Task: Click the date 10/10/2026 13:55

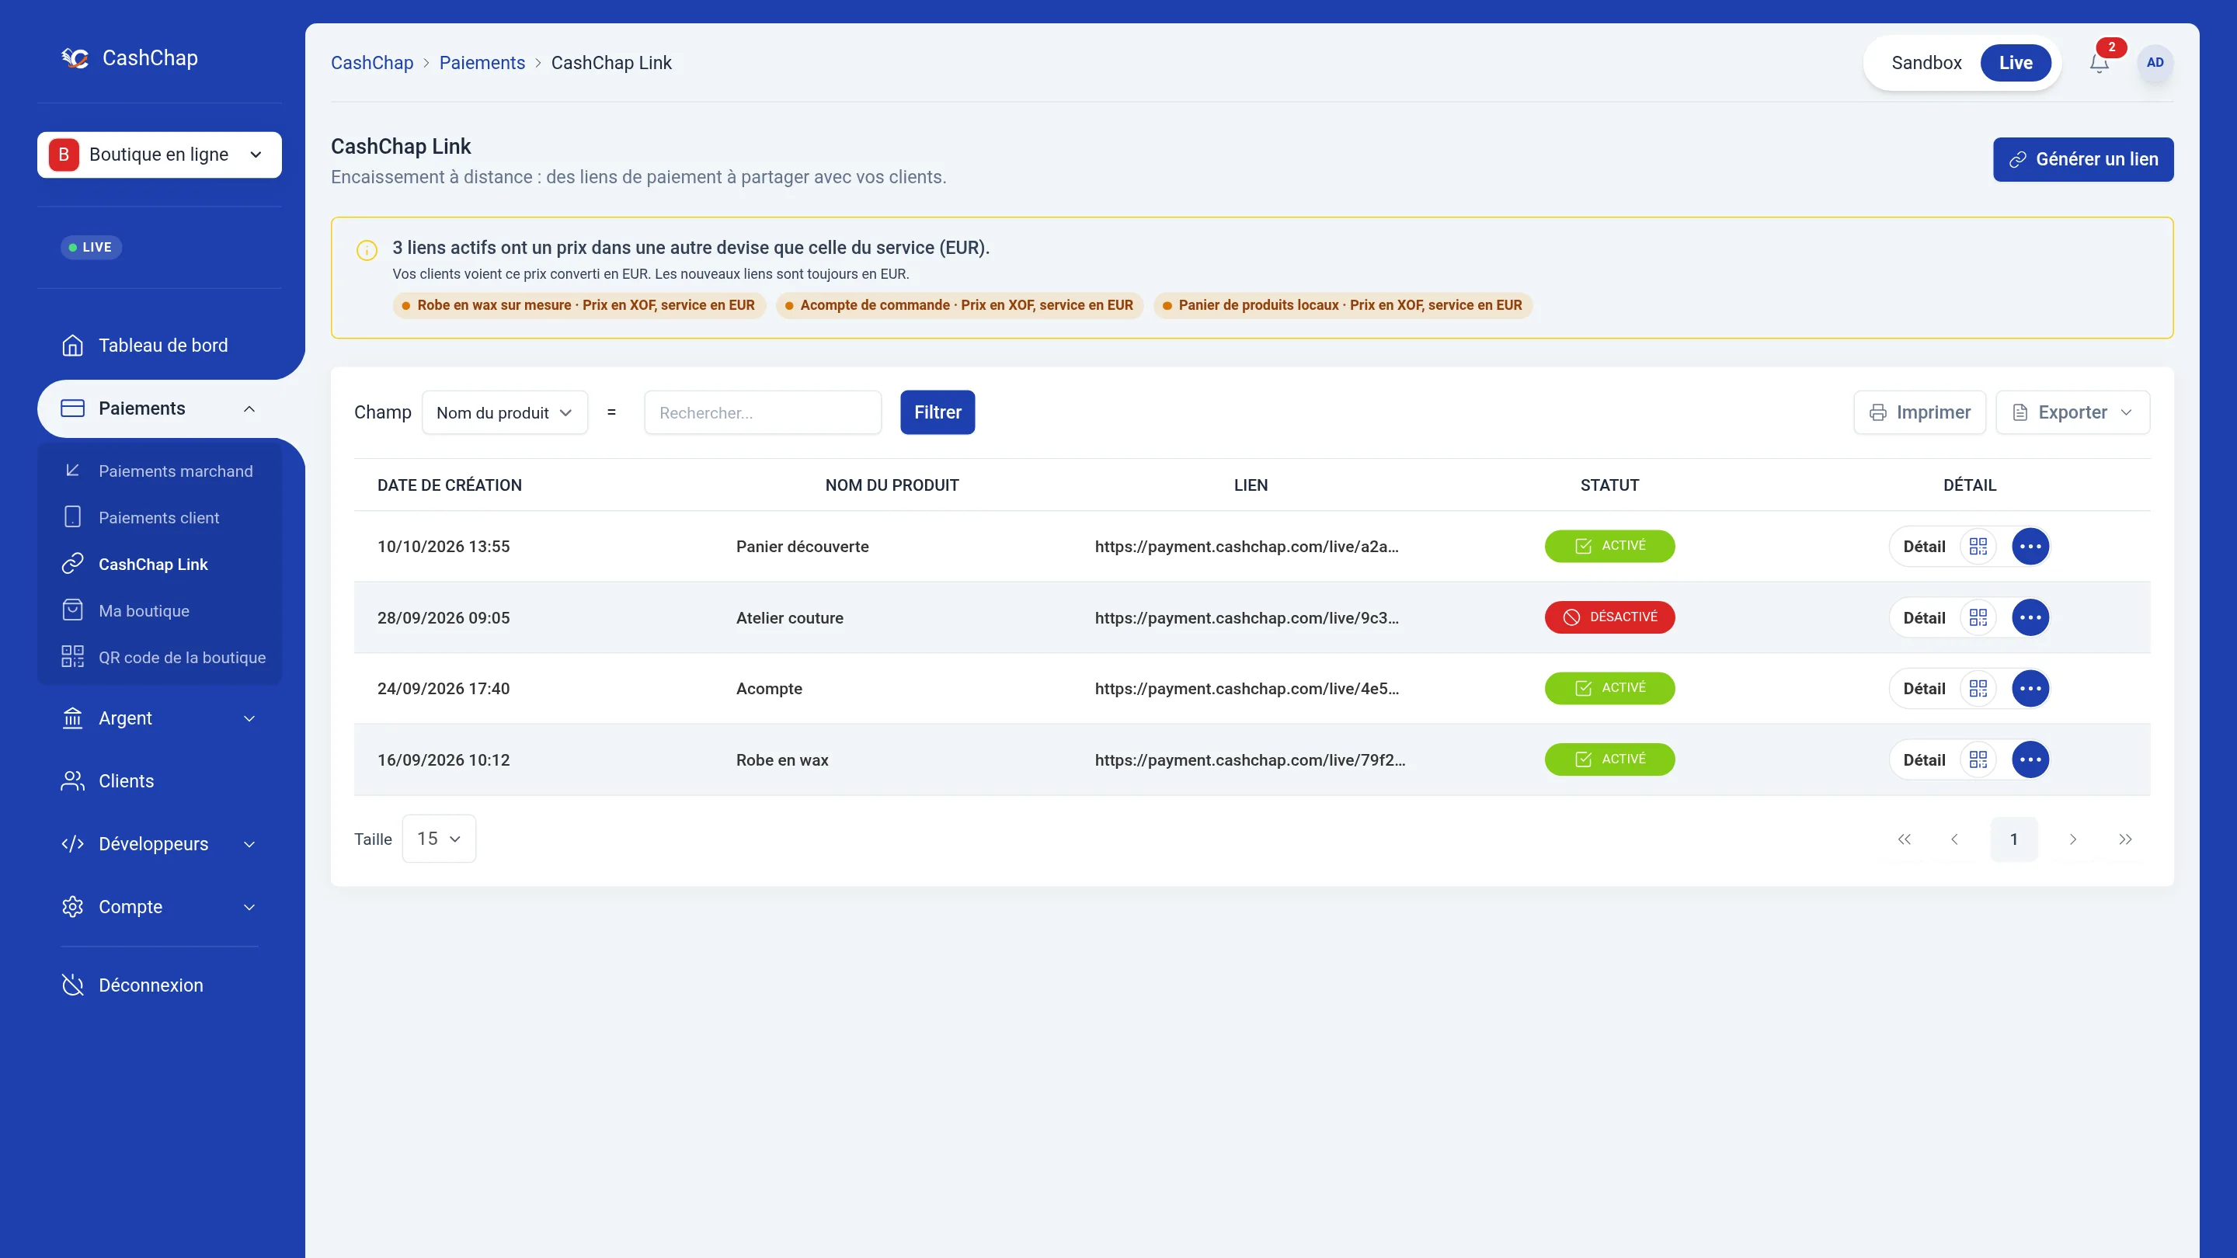Action: point(443,546)
